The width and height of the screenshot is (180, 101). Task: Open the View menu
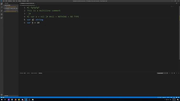[x=14, y=1]
